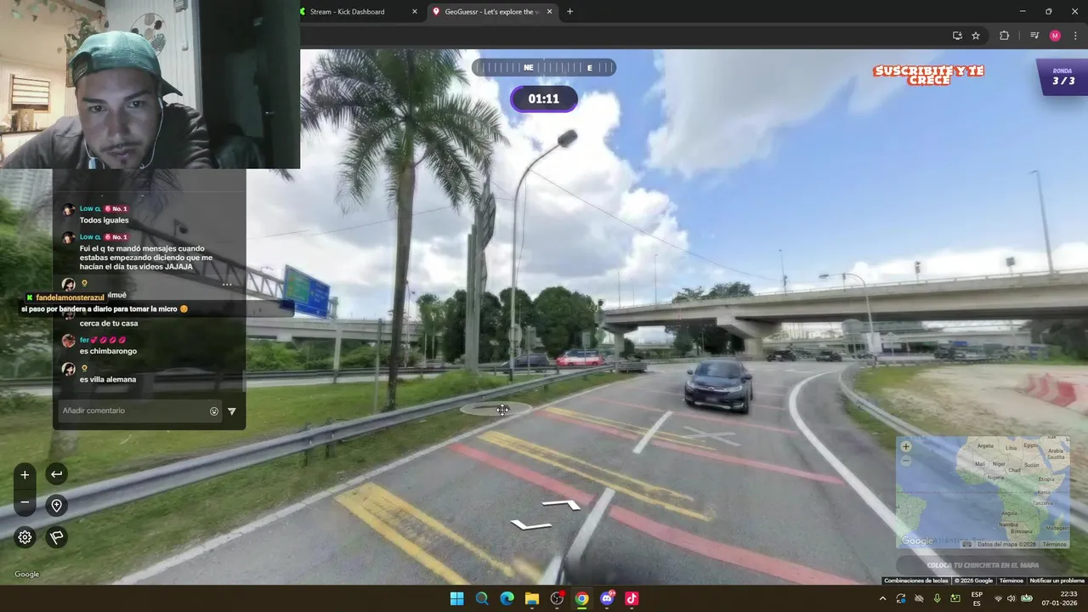Image resolution: width=1088 pixels, height=612 pixels.
Task: Open Chrome media controls icon
Action: (x=1034, y=36)
